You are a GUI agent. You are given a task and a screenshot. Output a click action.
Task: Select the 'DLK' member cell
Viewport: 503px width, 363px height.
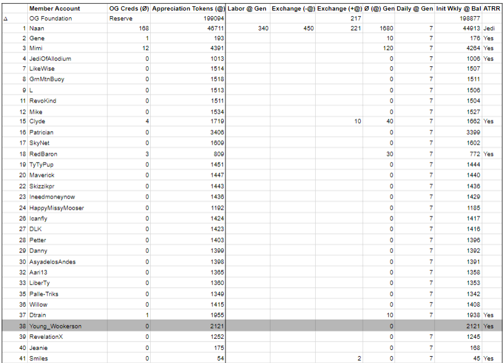(36, 229)
